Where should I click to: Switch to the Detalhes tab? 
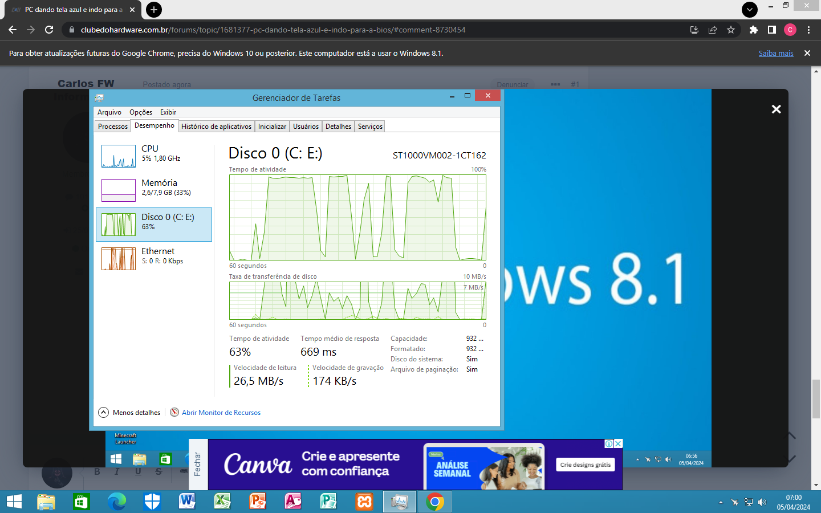pyautogui.click(x=339, y=127)
